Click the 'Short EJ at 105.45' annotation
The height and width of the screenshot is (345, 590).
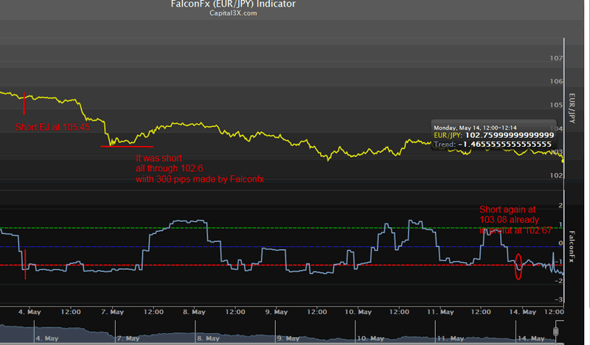point(52,127)
